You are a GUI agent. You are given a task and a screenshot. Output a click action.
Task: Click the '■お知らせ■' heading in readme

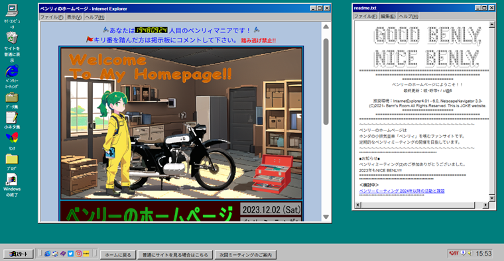click(369, 158)
